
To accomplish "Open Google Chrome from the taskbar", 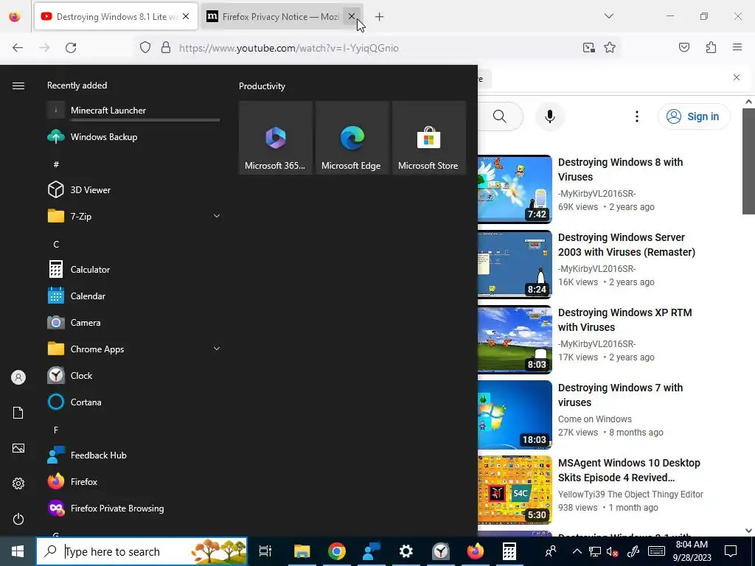I will 336,551.
